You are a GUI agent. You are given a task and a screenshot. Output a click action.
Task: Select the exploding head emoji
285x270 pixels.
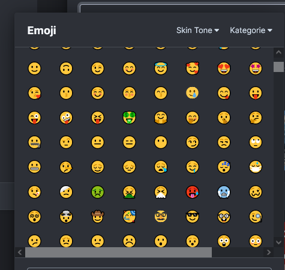(66, 217)
